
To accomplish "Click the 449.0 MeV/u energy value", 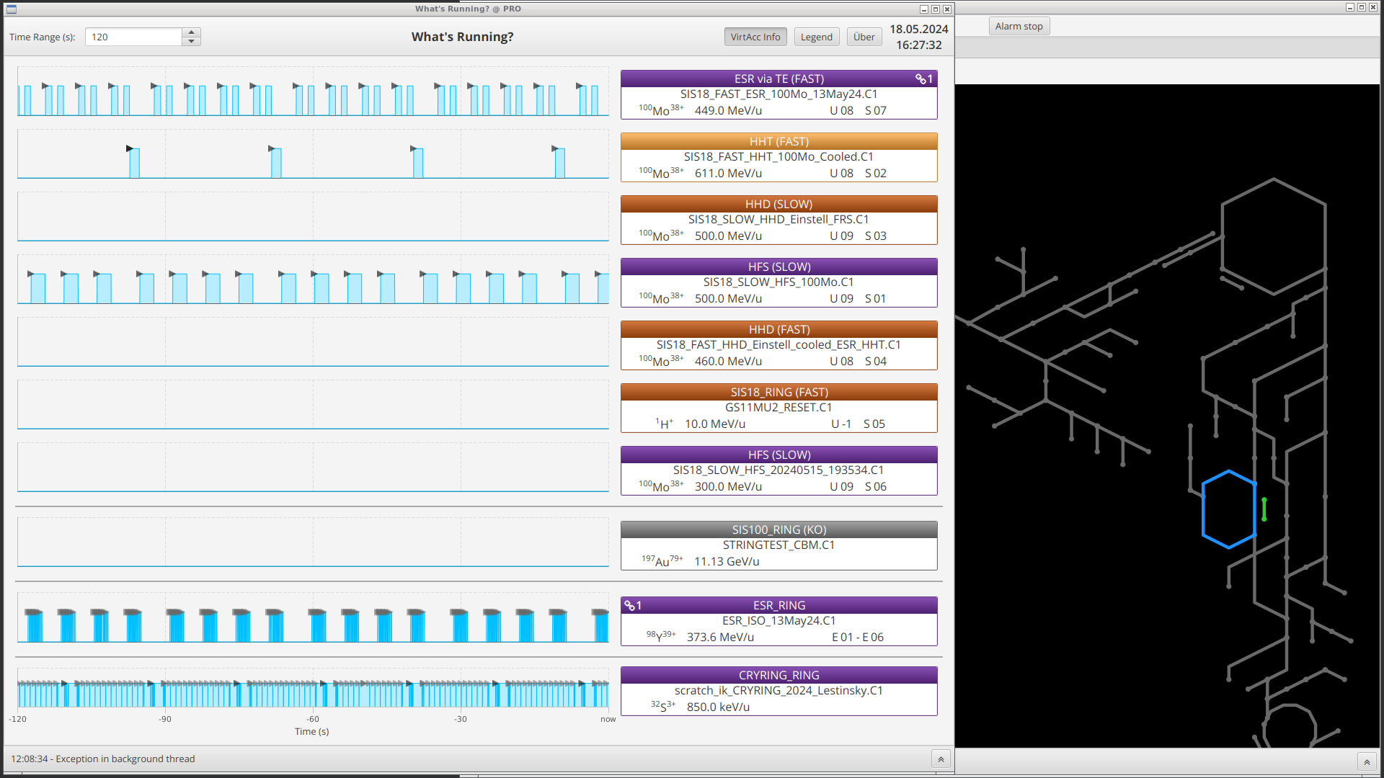I will click(x=728, y=110).
